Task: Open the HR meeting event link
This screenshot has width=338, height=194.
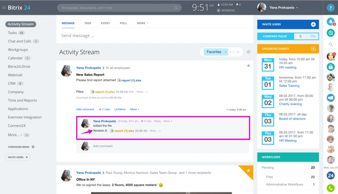Action: [287, 67]
